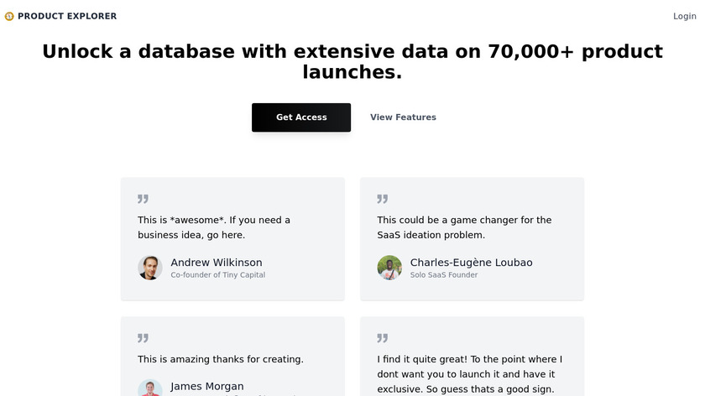This screenshot has width=705, height=396.
Task: Click the Product Explorer logo icon
Action: [x=9, y=16]
